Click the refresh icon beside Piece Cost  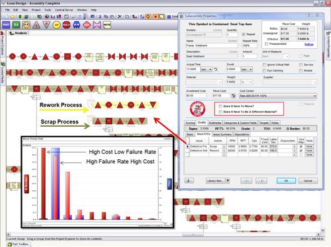[x=234, y=96]
